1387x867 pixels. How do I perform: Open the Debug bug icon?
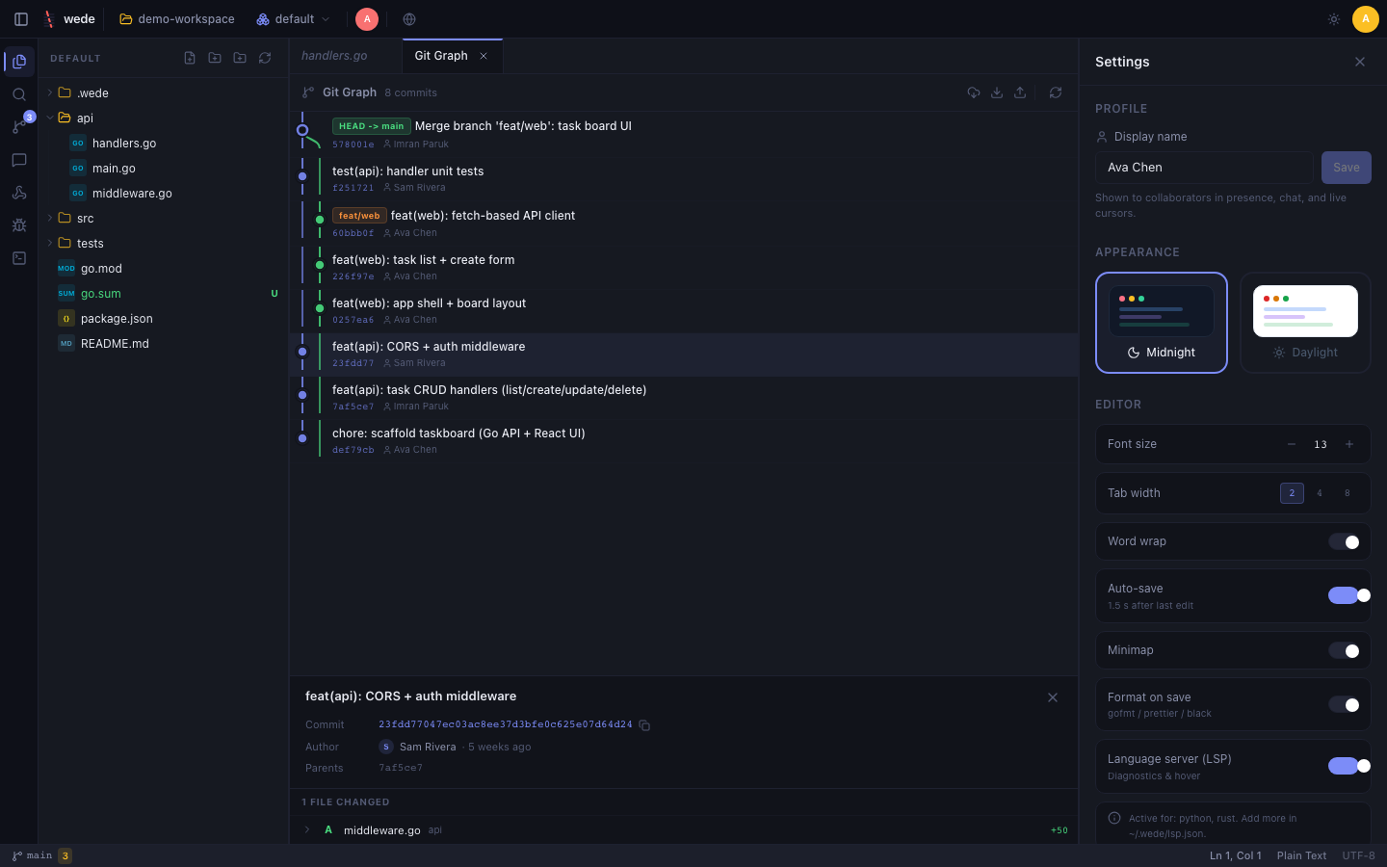pyautogui.click(x=19, y=225)
